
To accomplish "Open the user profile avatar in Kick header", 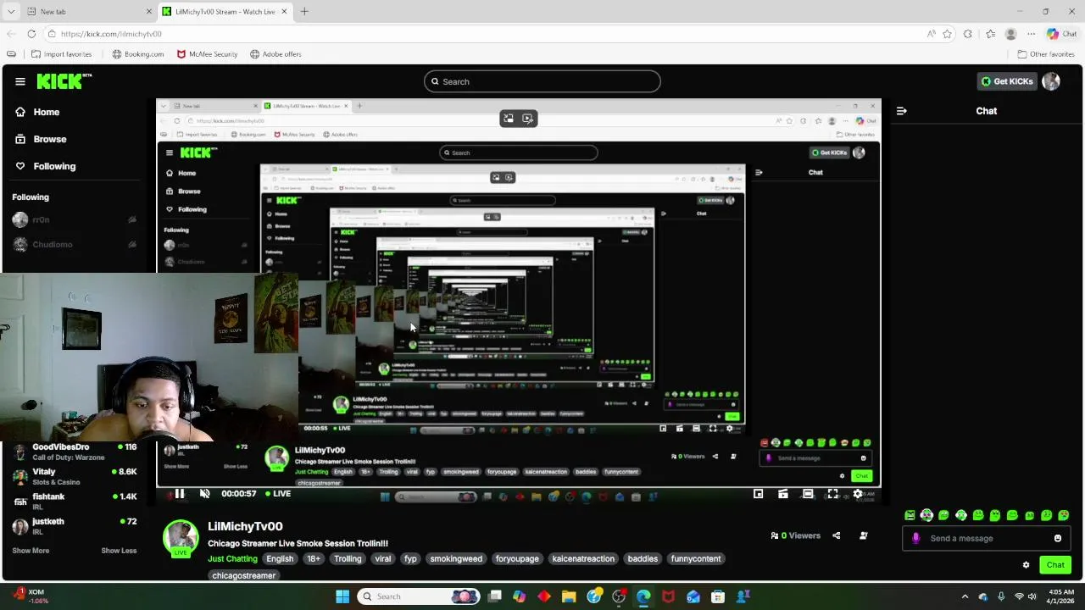I will [1051, 81].
